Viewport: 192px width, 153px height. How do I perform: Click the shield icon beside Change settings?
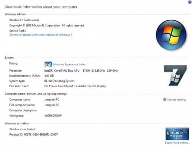165,99
